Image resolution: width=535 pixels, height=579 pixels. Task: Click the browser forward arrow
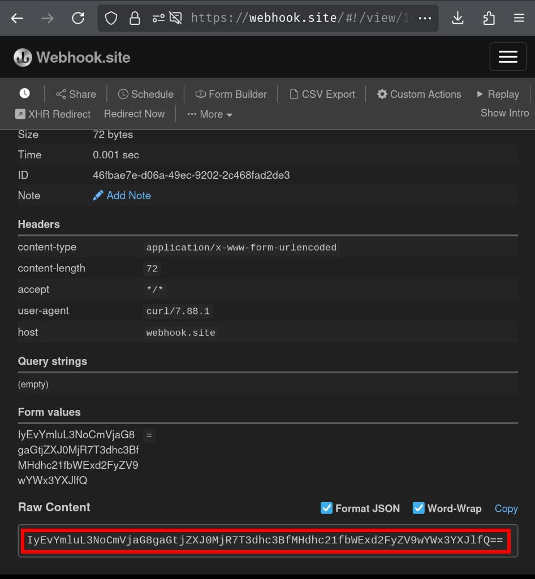(x=48, y=18)
